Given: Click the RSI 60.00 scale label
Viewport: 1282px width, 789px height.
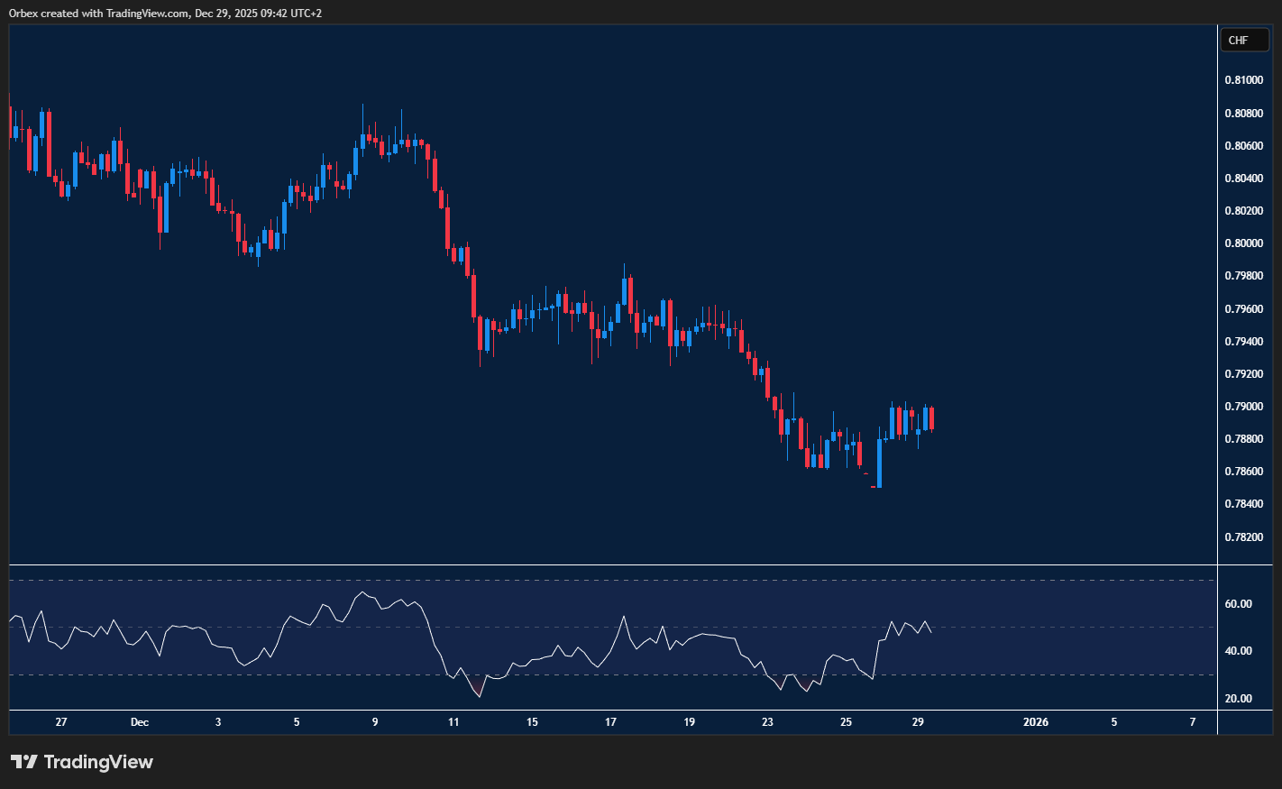Looking at the screenshot, I should (1238, 604).
